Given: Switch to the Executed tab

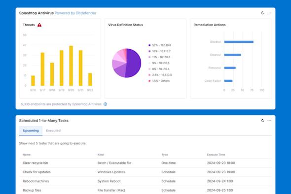Looking at the screenshot, I should point(53,130).
